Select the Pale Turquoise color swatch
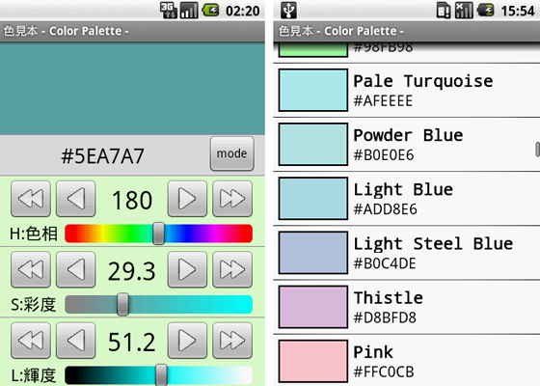Image resolution: width=540 pixels, height=386 pixels. (313, 90)
